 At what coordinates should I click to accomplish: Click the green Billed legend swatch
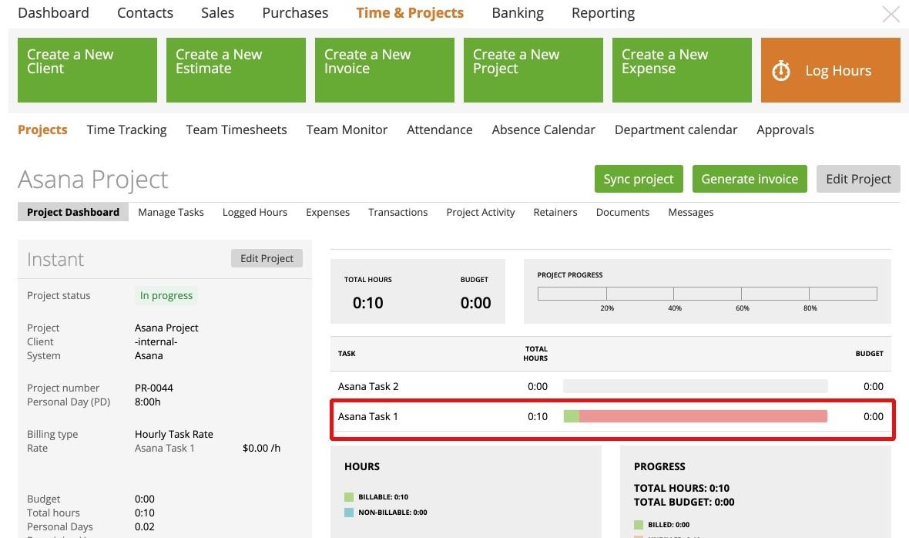coord(639,525)
